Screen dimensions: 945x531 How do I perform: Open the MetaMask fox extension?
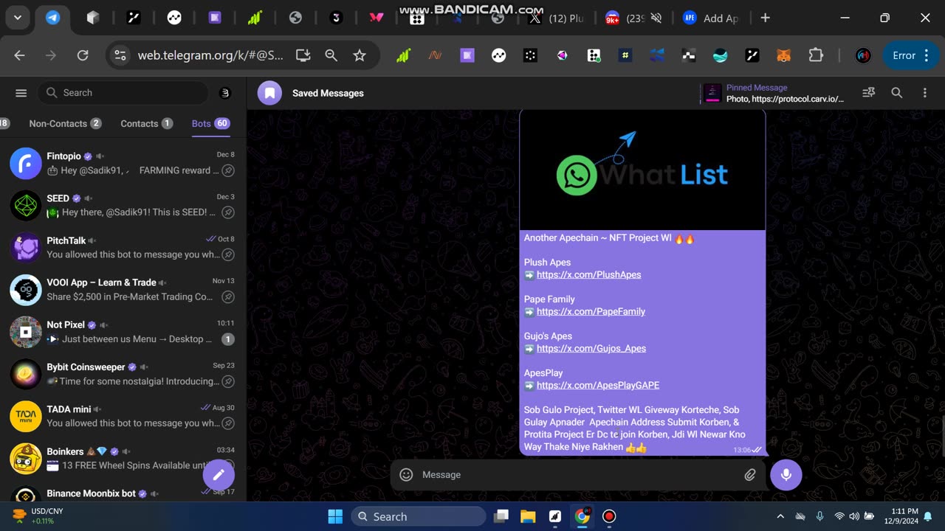(784, 55)
